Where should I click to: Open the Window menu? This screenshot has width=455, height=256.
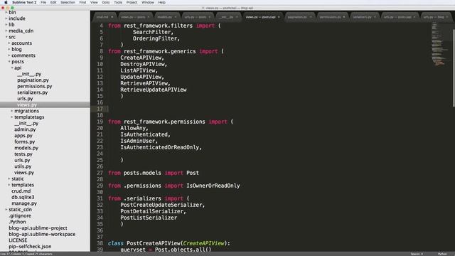[148, 2]
